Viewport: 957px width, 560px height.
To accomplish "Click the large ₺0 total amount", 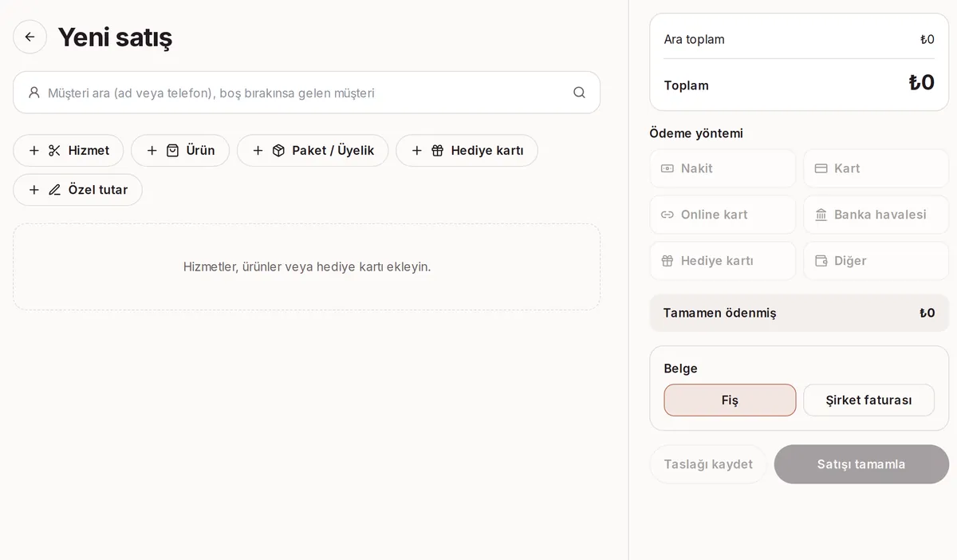I will coord(921,83).
